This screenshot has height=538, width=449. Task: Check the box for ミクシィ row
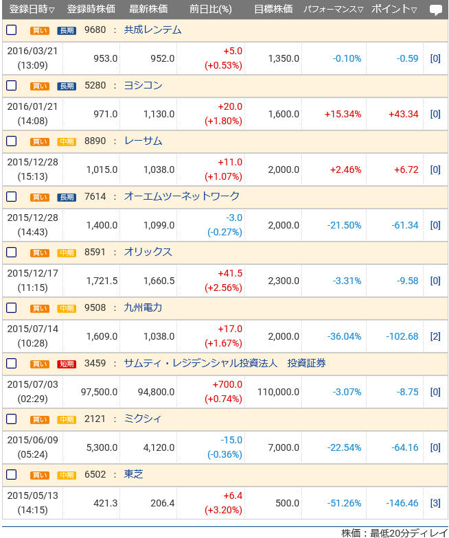click(11, 419)
